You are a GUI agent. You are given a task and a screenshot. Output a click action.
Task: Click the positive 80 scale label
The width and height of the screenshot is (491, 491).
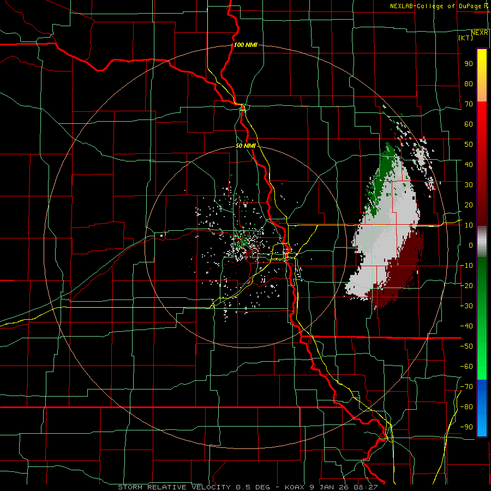[469, 84]
